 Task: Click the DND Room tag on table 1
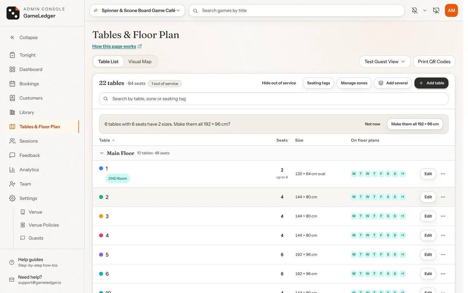click(118, 179)
